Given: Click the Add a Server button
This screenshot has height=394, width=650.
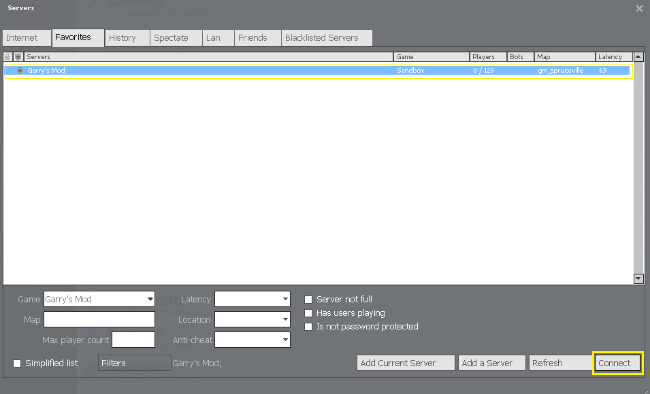Looking at the screenshot, I should pyautogui.click(x=492, y=363).
